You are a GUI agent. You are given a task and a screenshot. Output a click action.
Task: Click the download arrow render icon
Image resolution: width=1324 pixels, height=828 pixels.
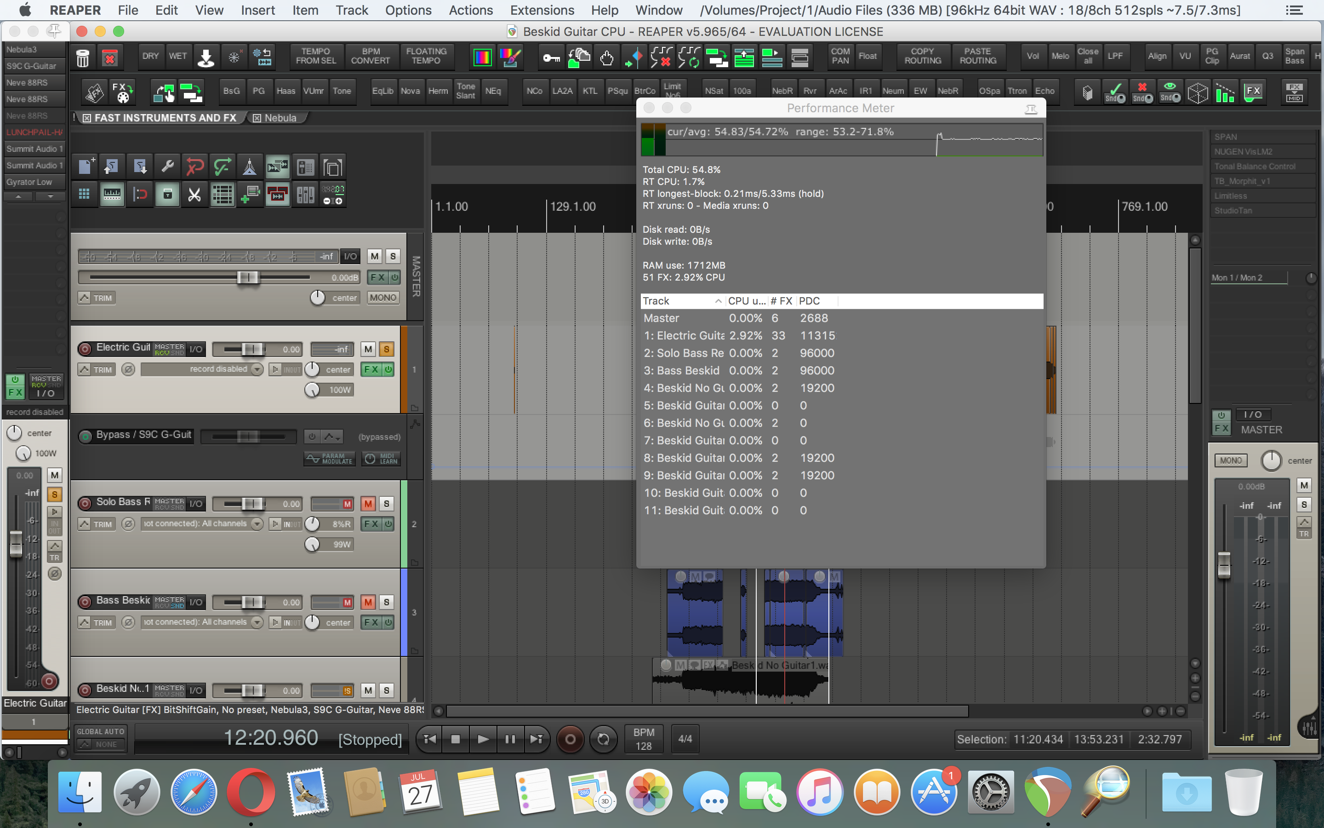[x=205, y=57]
